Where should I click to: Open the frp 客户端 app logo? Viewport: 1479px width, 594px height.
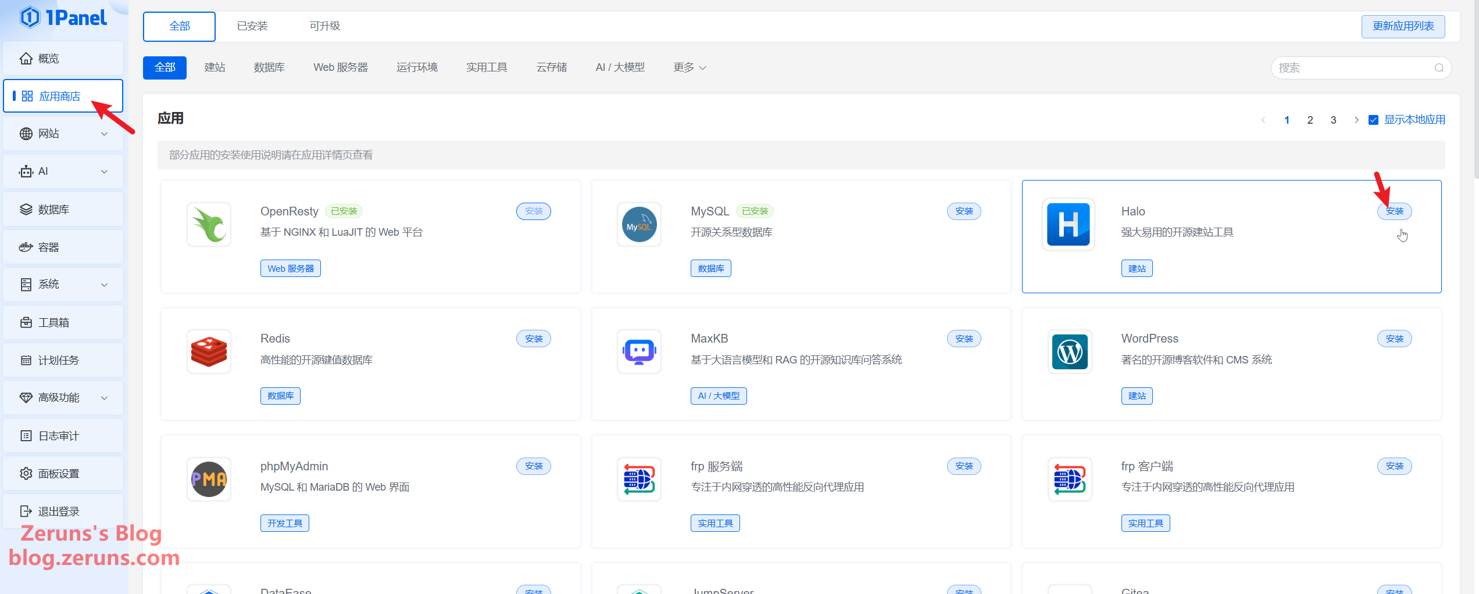pyautogui.click(x=1070, y=480)
